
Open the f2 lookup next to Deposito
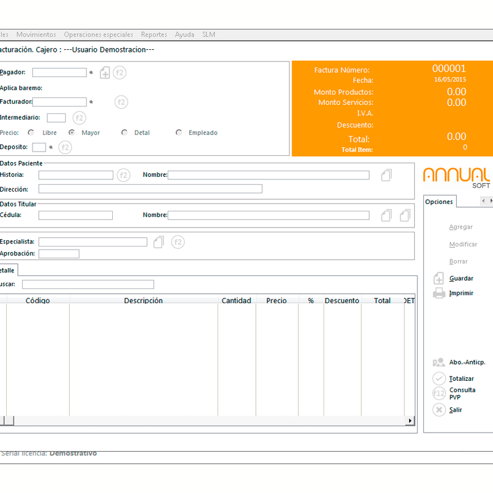[65, 147]
